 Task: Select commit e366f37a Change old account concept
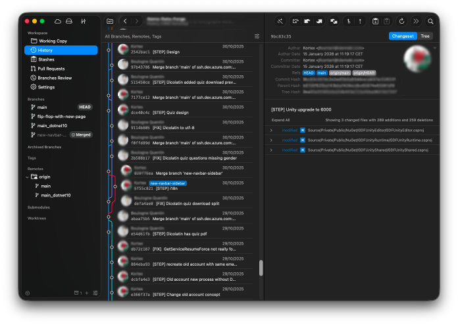pyautogui.click(x=185, y=291)
